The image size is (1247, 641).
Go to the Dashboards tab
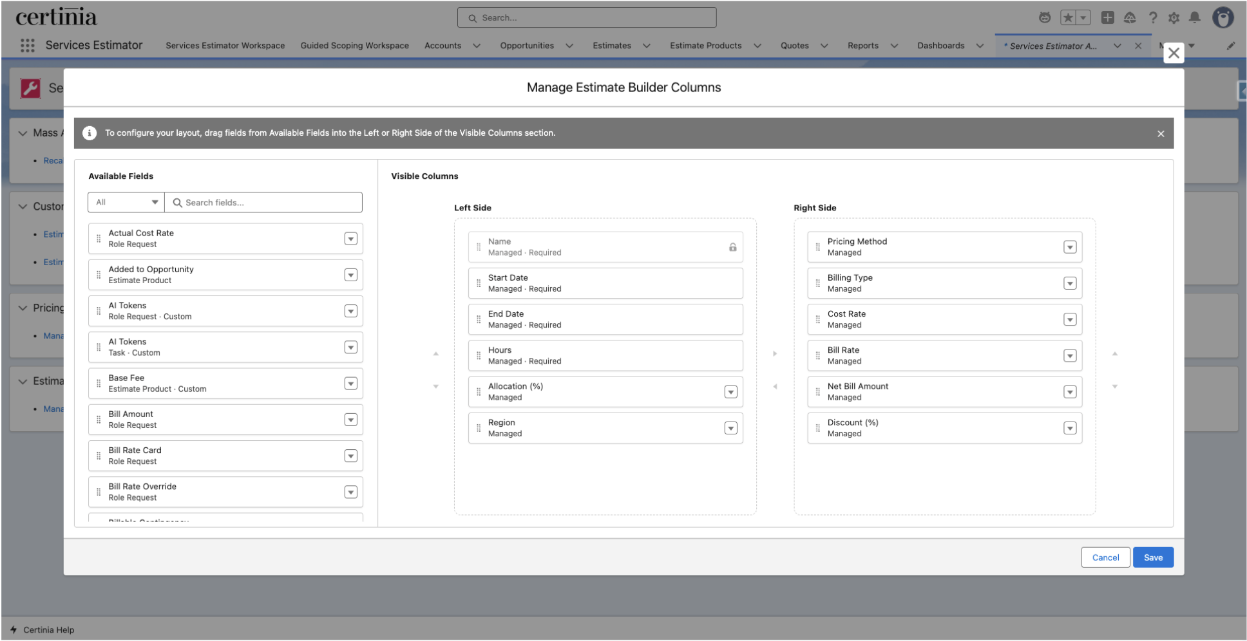point(940,46)
